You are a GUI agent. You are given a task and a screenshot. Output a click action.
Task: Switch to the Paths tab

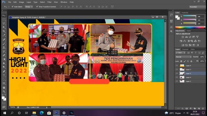(193, 49)
